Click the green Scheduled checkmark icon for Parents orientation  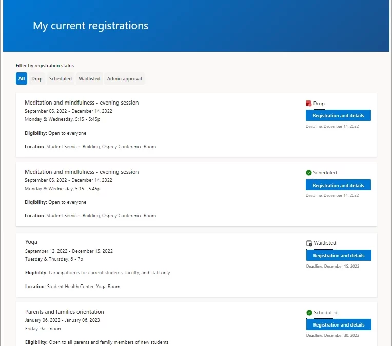pos(309,313)
